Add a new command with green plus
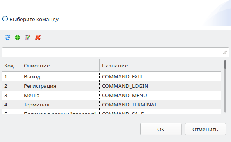 (18, 37)
